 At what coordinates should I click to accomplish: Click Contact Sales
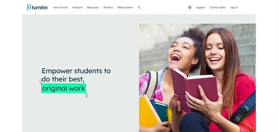[218, 8]
